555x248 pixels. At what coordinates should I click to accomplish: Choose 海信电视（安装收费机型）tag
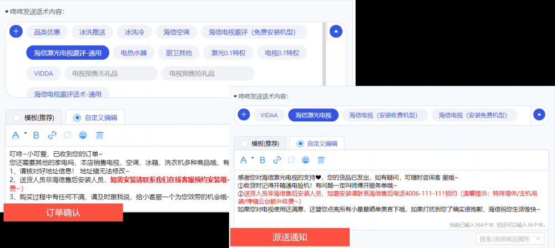[x=385, y=115]
